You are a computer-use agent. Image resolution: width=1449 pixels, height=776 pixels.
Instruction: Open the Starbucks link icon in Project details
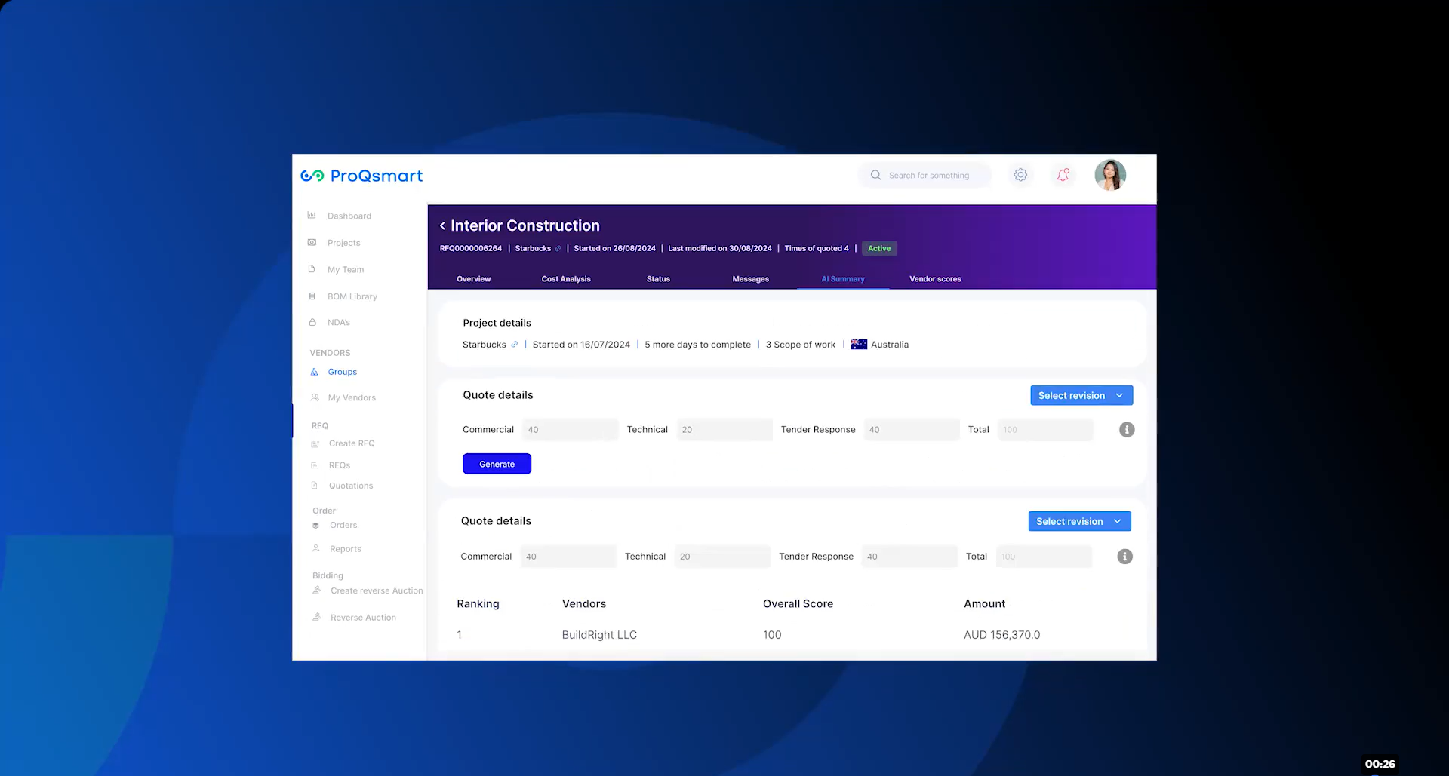515,345
